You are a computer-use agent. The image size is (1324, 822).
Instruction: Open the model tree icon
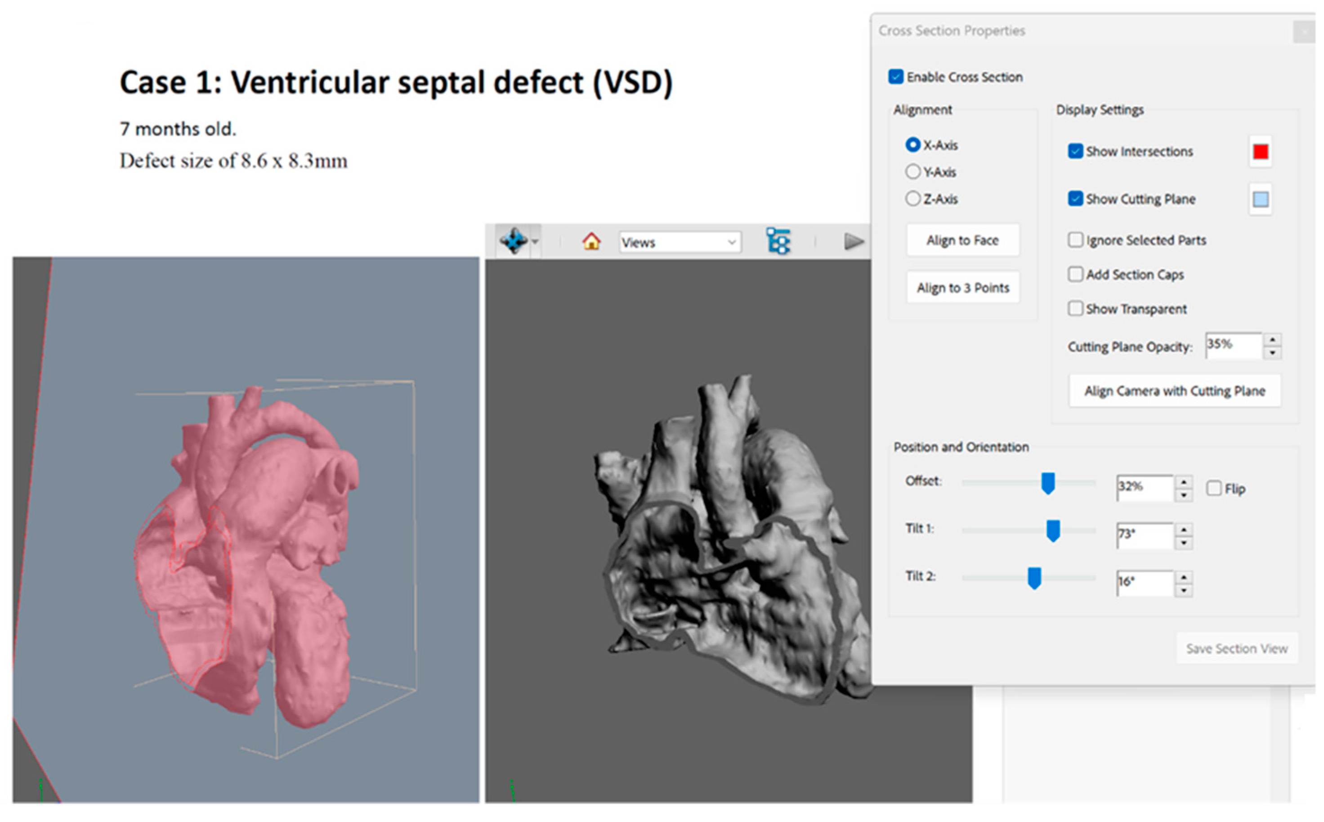pos(778,241)
